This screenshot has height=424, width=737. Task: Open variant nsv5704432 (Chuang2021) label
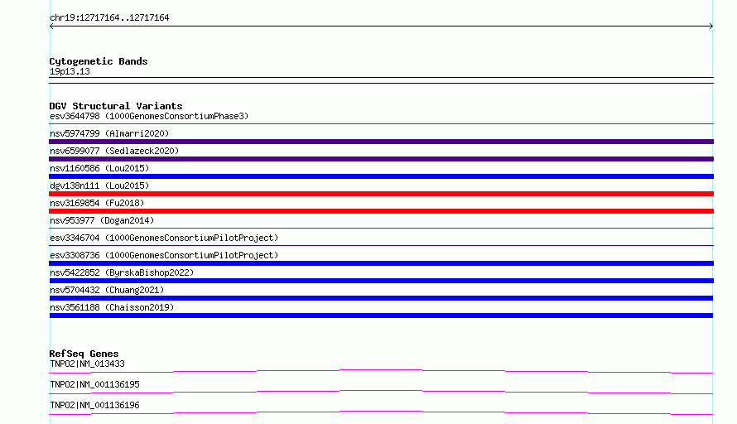(107, 290)
